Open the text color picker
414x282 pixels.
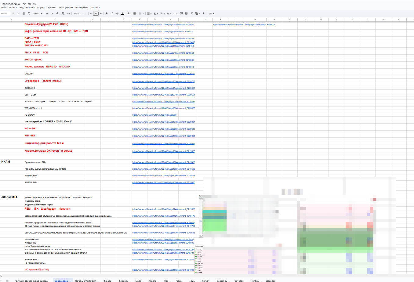click(x=122, y=13)
